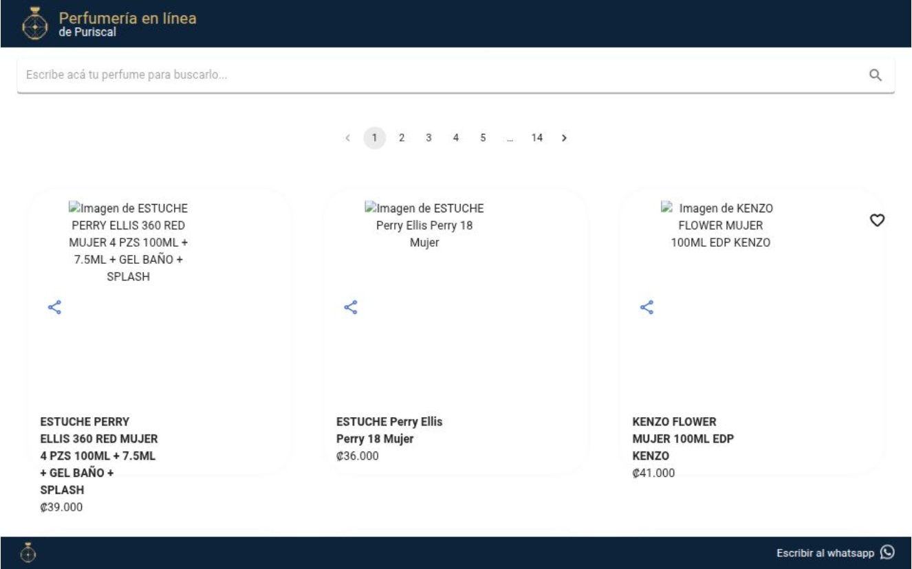Navigate to page 4 of results

click(x=455, y=138)
